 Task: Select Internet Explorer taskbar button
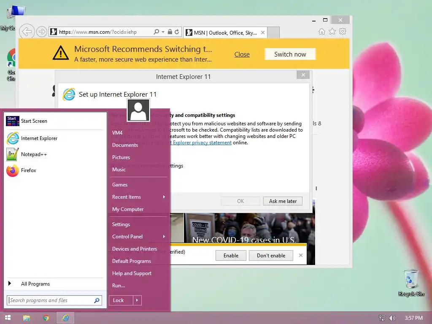pos(65,318)
